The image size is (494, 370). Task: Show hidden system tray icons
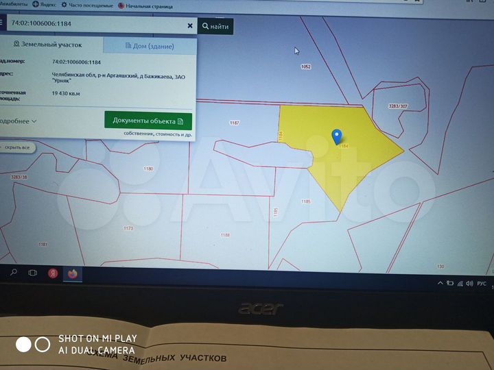coord(440,284)
